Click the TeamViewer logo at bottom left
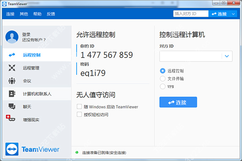 tap(32, 149)
